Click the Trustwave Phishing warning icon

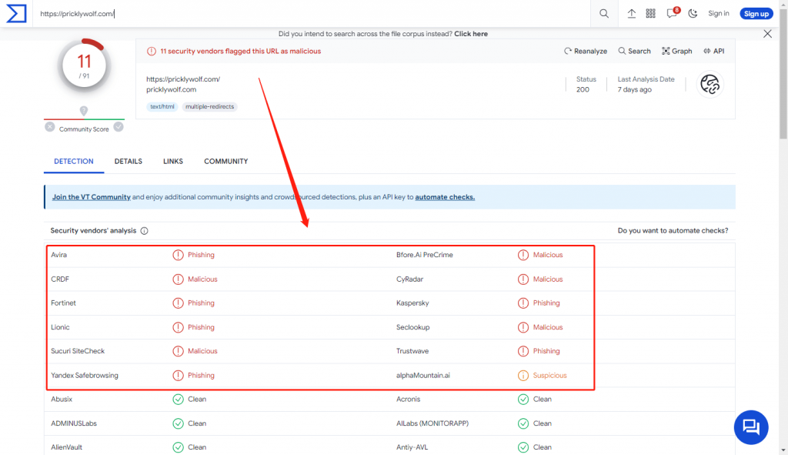523,351
